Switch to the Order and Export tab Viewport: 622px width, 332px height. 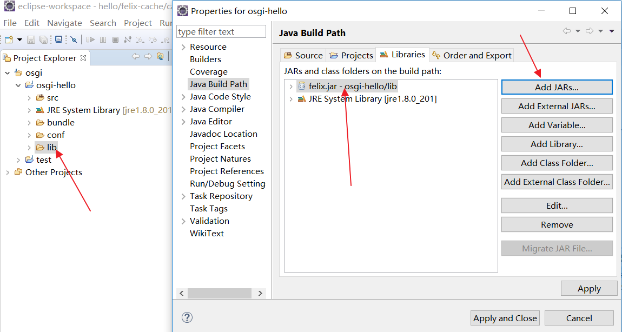click(x=473, y=56)
